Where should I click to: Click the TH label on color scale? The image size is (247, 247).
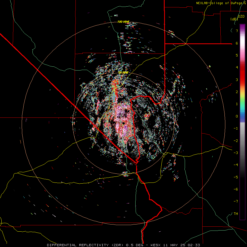(x=236, y=214)
